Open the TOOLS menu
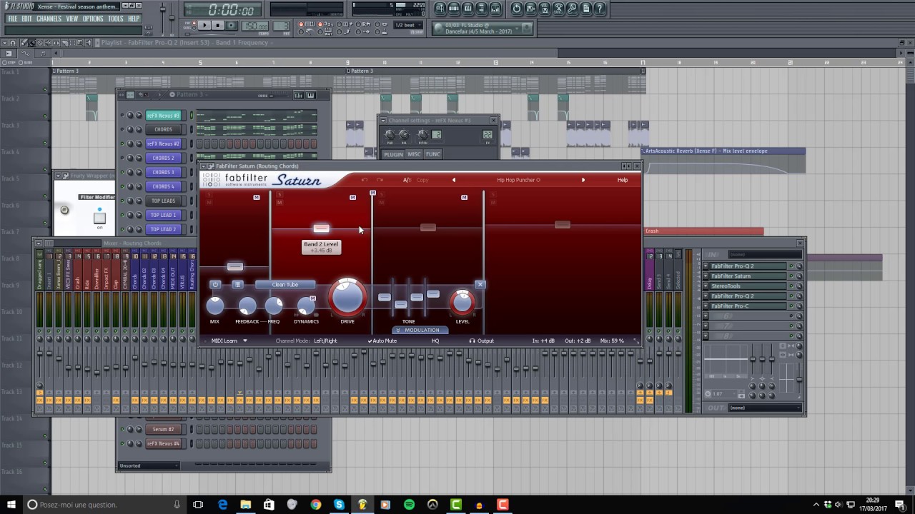Screen dimensions: 915x514 116,19
